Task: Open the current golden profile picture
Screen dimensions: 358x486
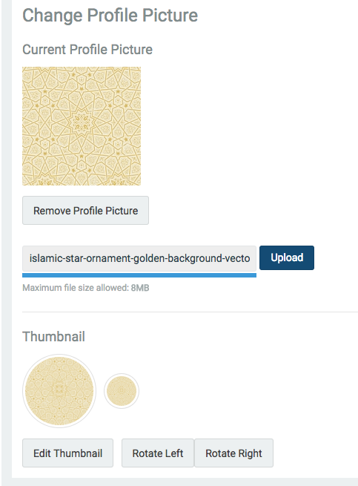Action: (x=82, y=126)
